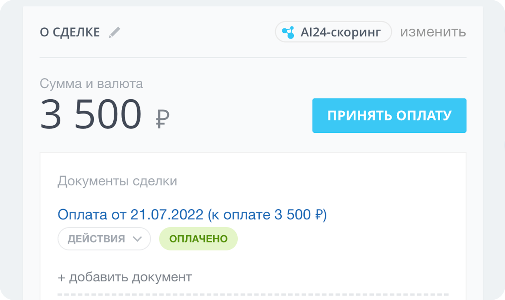Click the ruble currency symbol beside 3 500
Viewport: 505px width, 300px height.
tap(162, 119)
